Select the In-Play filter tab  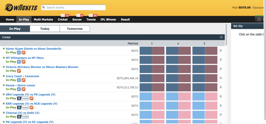(x=15, y=29)
